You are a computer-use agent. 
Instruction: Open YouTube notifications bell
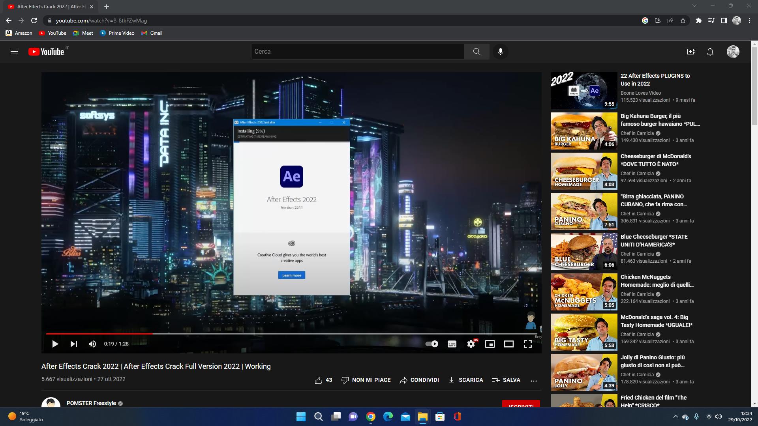[710, 52]
